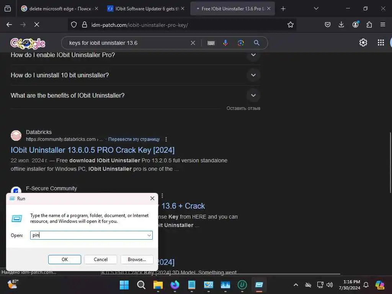Viewport: 392px width, 294px height.
Task: View site security padlock information
Action: 85,25
